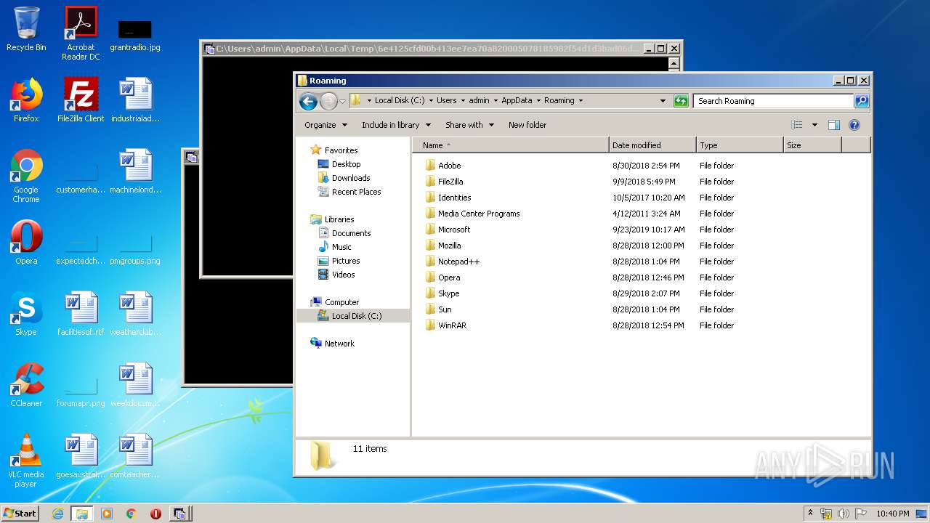Click the Forward navigation arrow in Explorer
This screenshot has height=523, width=930.
(328, 101)
